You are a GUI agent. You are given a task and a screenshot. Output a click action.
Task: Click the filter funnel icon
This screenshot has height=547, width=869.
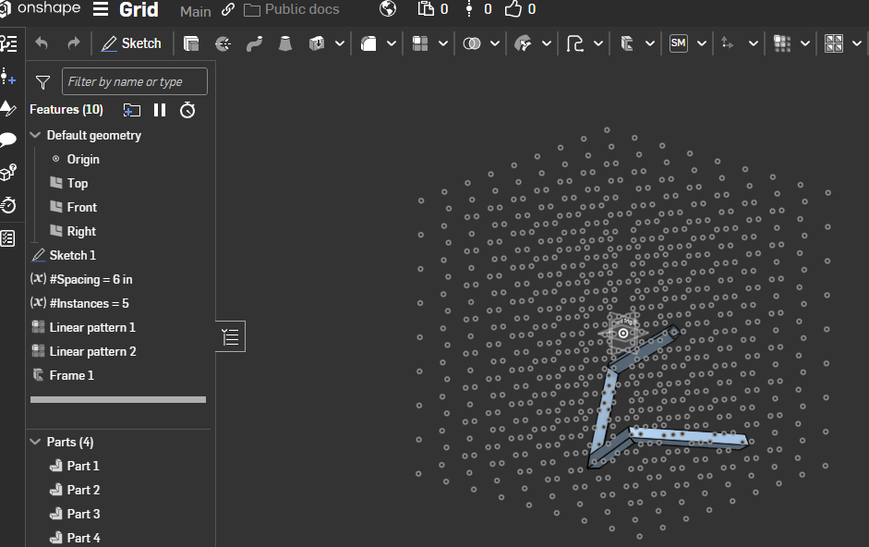[42, 82]
